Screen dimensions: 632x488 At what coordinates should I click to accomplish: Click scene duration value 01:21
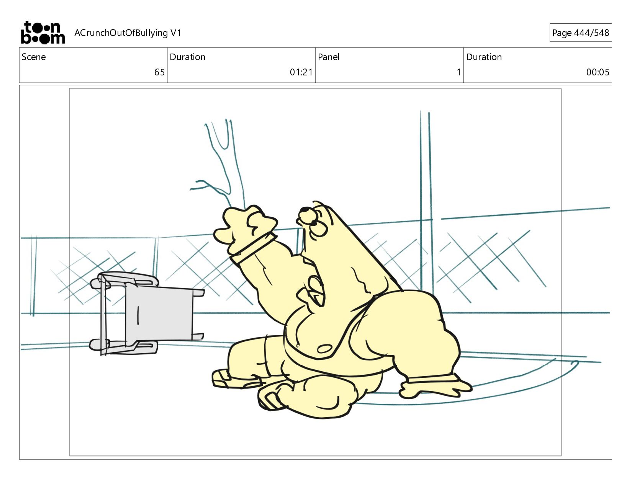coord(301,72)
